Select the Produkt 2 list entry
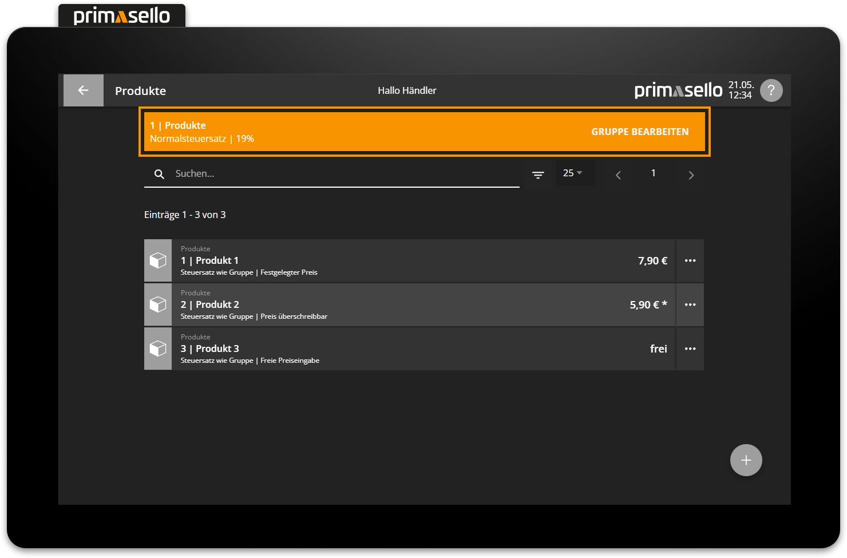The image size is (847, 558). tap(401, 305)
